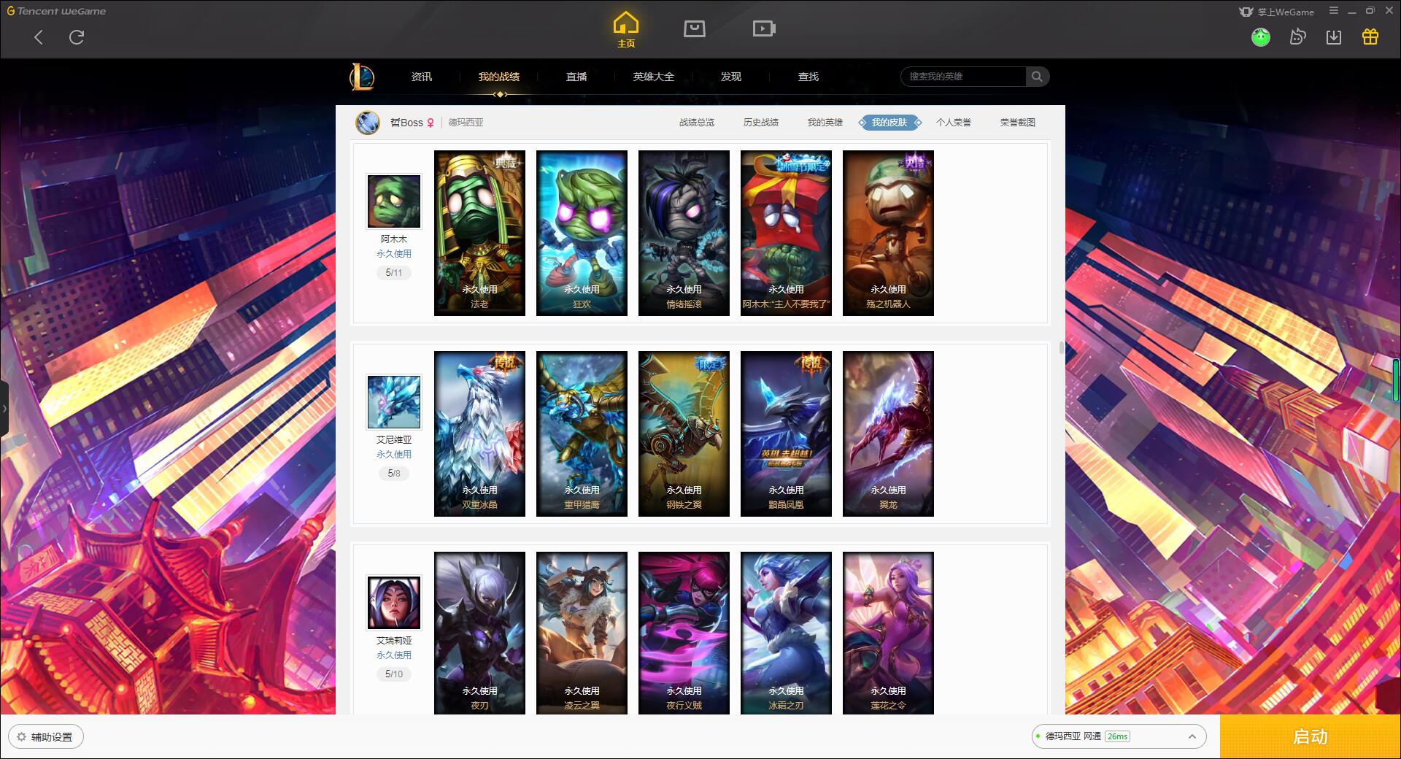1401x759 pixels.
Task: Click the 26ms latency indicator
Action: coord(1117,736)
